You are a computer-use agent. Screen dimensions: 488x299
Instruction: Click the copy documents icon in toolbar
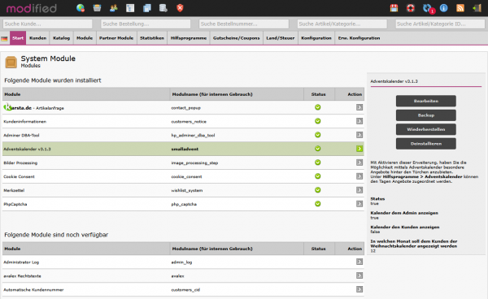147,8
